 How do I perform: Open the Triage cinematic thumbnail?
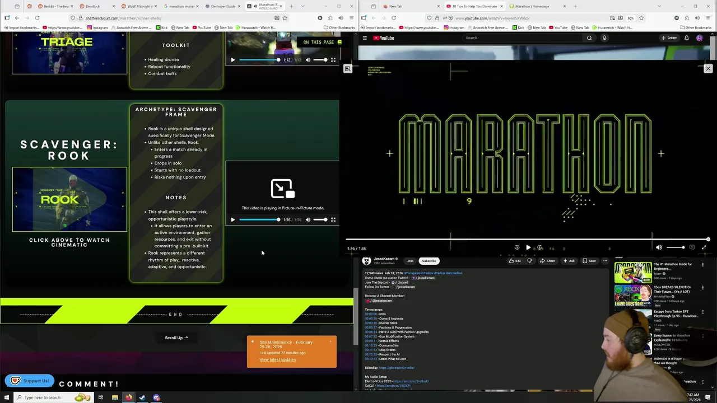click(x=69, y=52)
